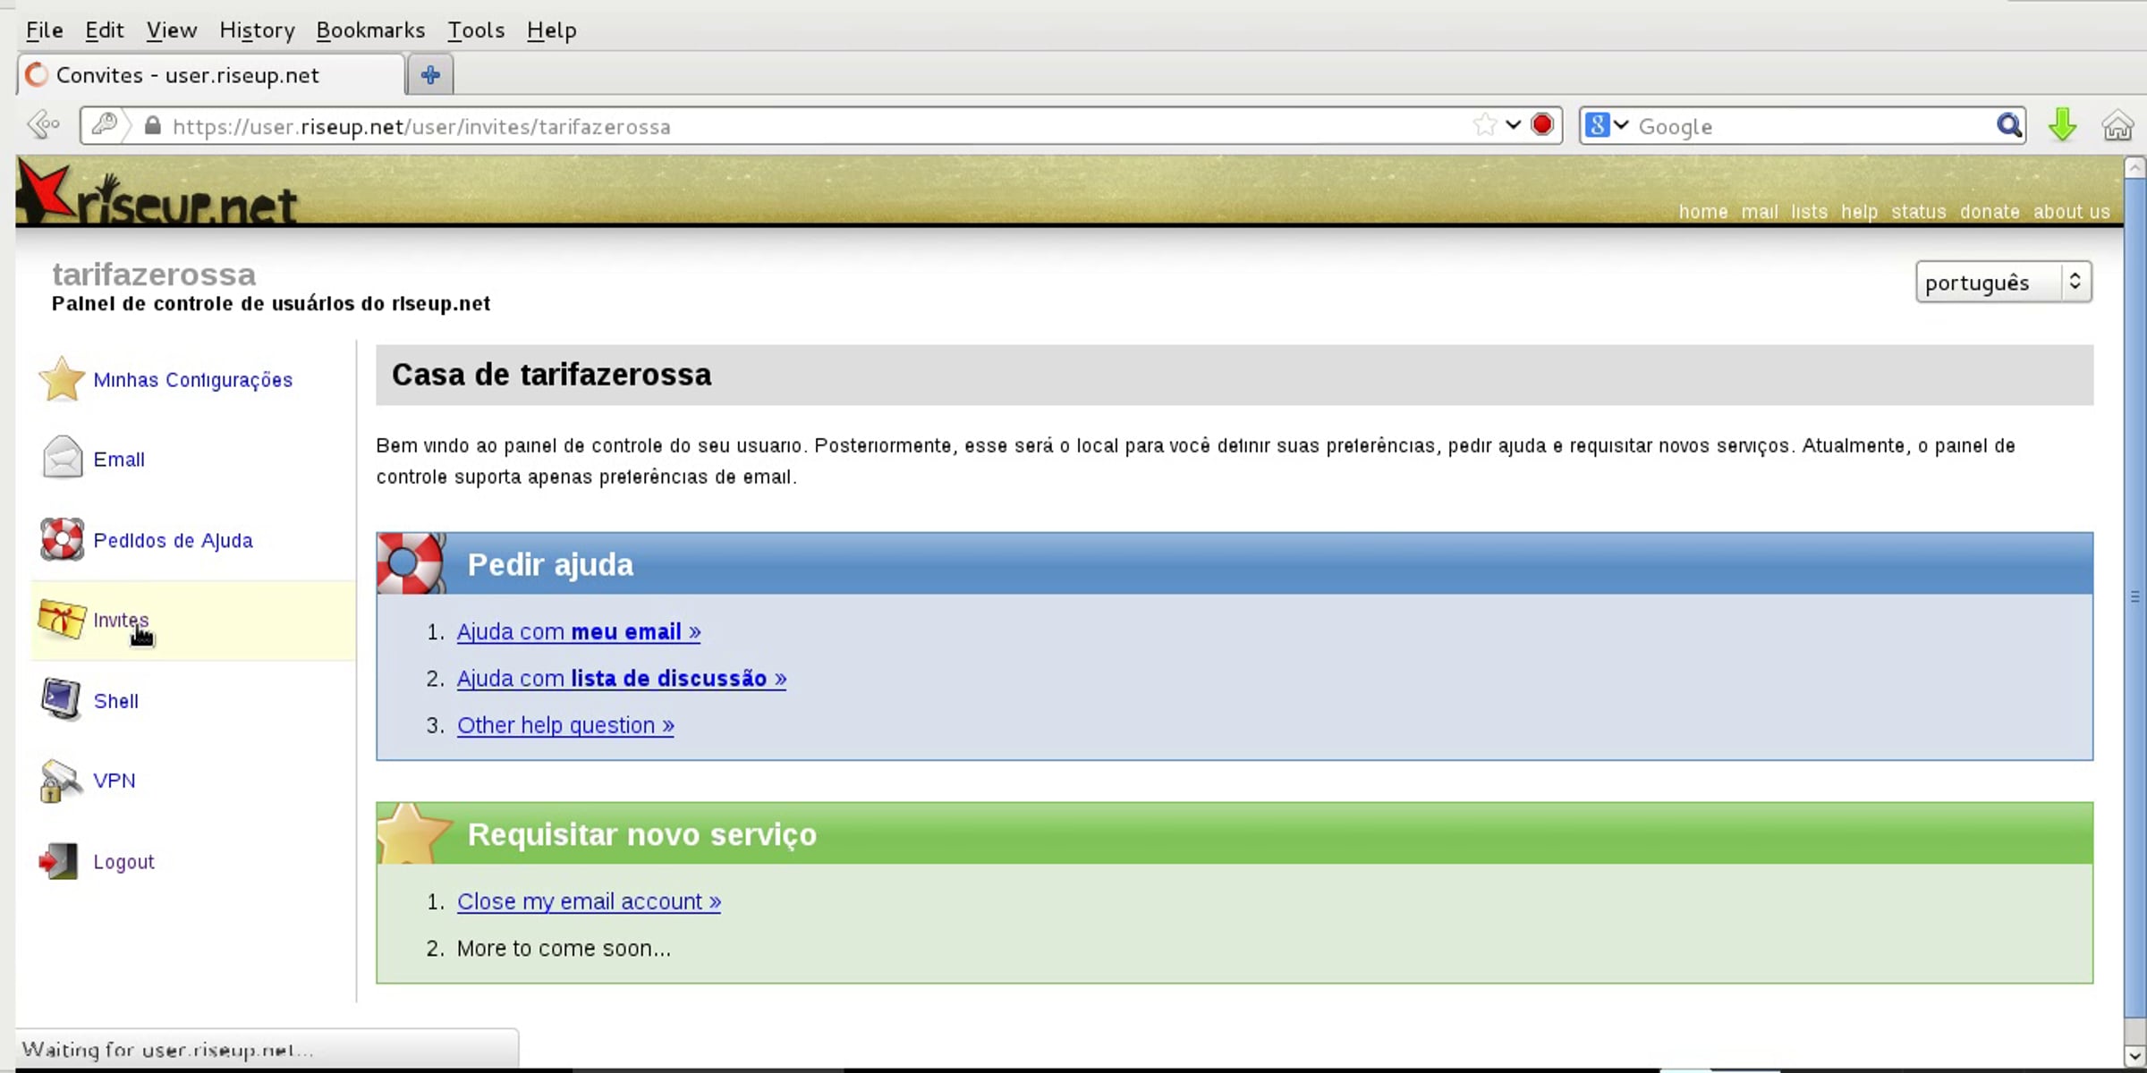Open the Tools menu
This screenshot has width=2147, height=1073.
click(476, 30)
